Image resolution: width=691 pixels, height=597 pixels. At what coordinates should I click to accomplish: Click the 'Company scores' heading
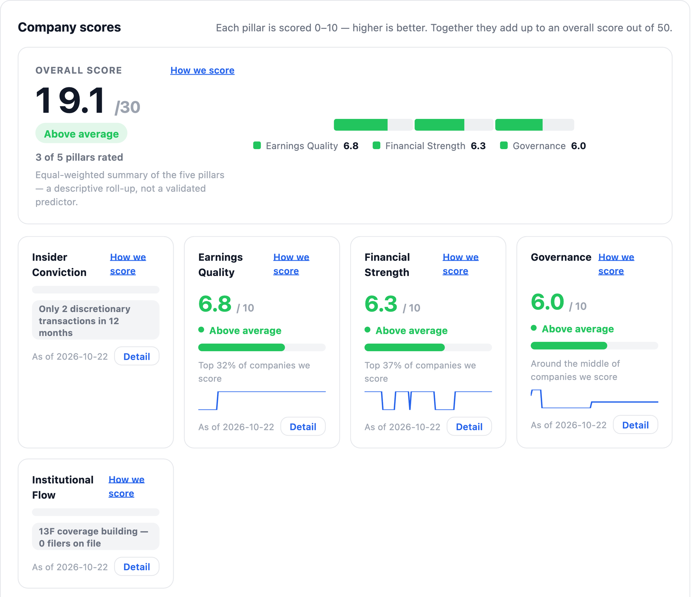click(69, 27)
